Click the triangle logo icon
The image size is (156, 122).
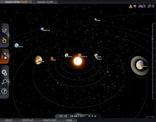tap(131, 6)
